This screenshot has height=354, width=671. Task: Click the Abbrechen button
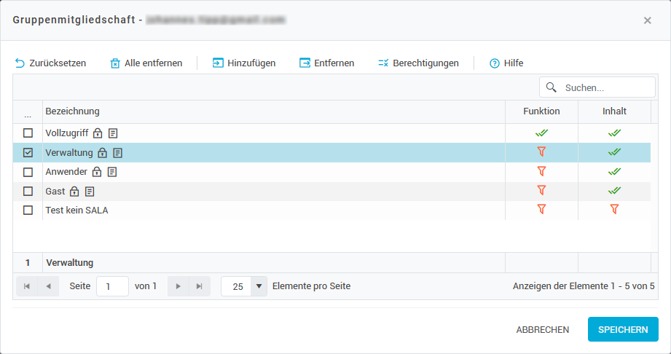click(543, 329)
